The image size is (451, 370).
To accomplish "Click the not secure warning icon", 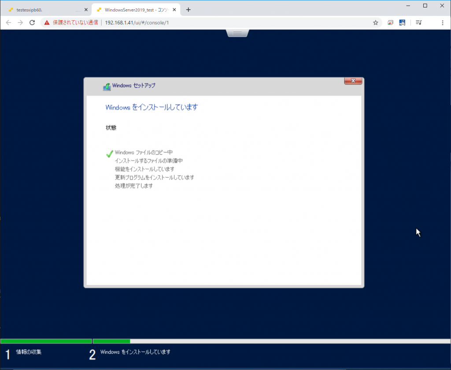I will [47, 22].
